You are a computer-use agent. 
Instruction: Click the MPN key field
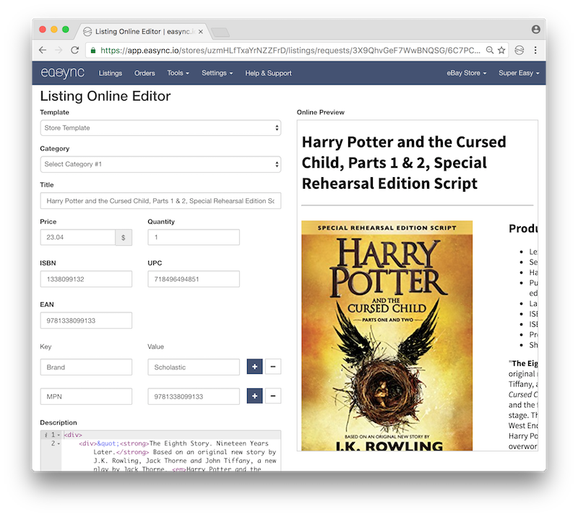(86, 396)
